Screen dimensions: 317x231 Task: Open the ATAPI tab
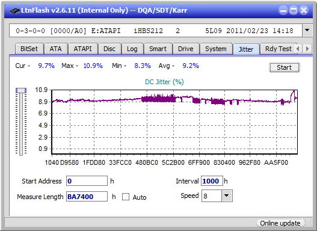coord(82,49)
